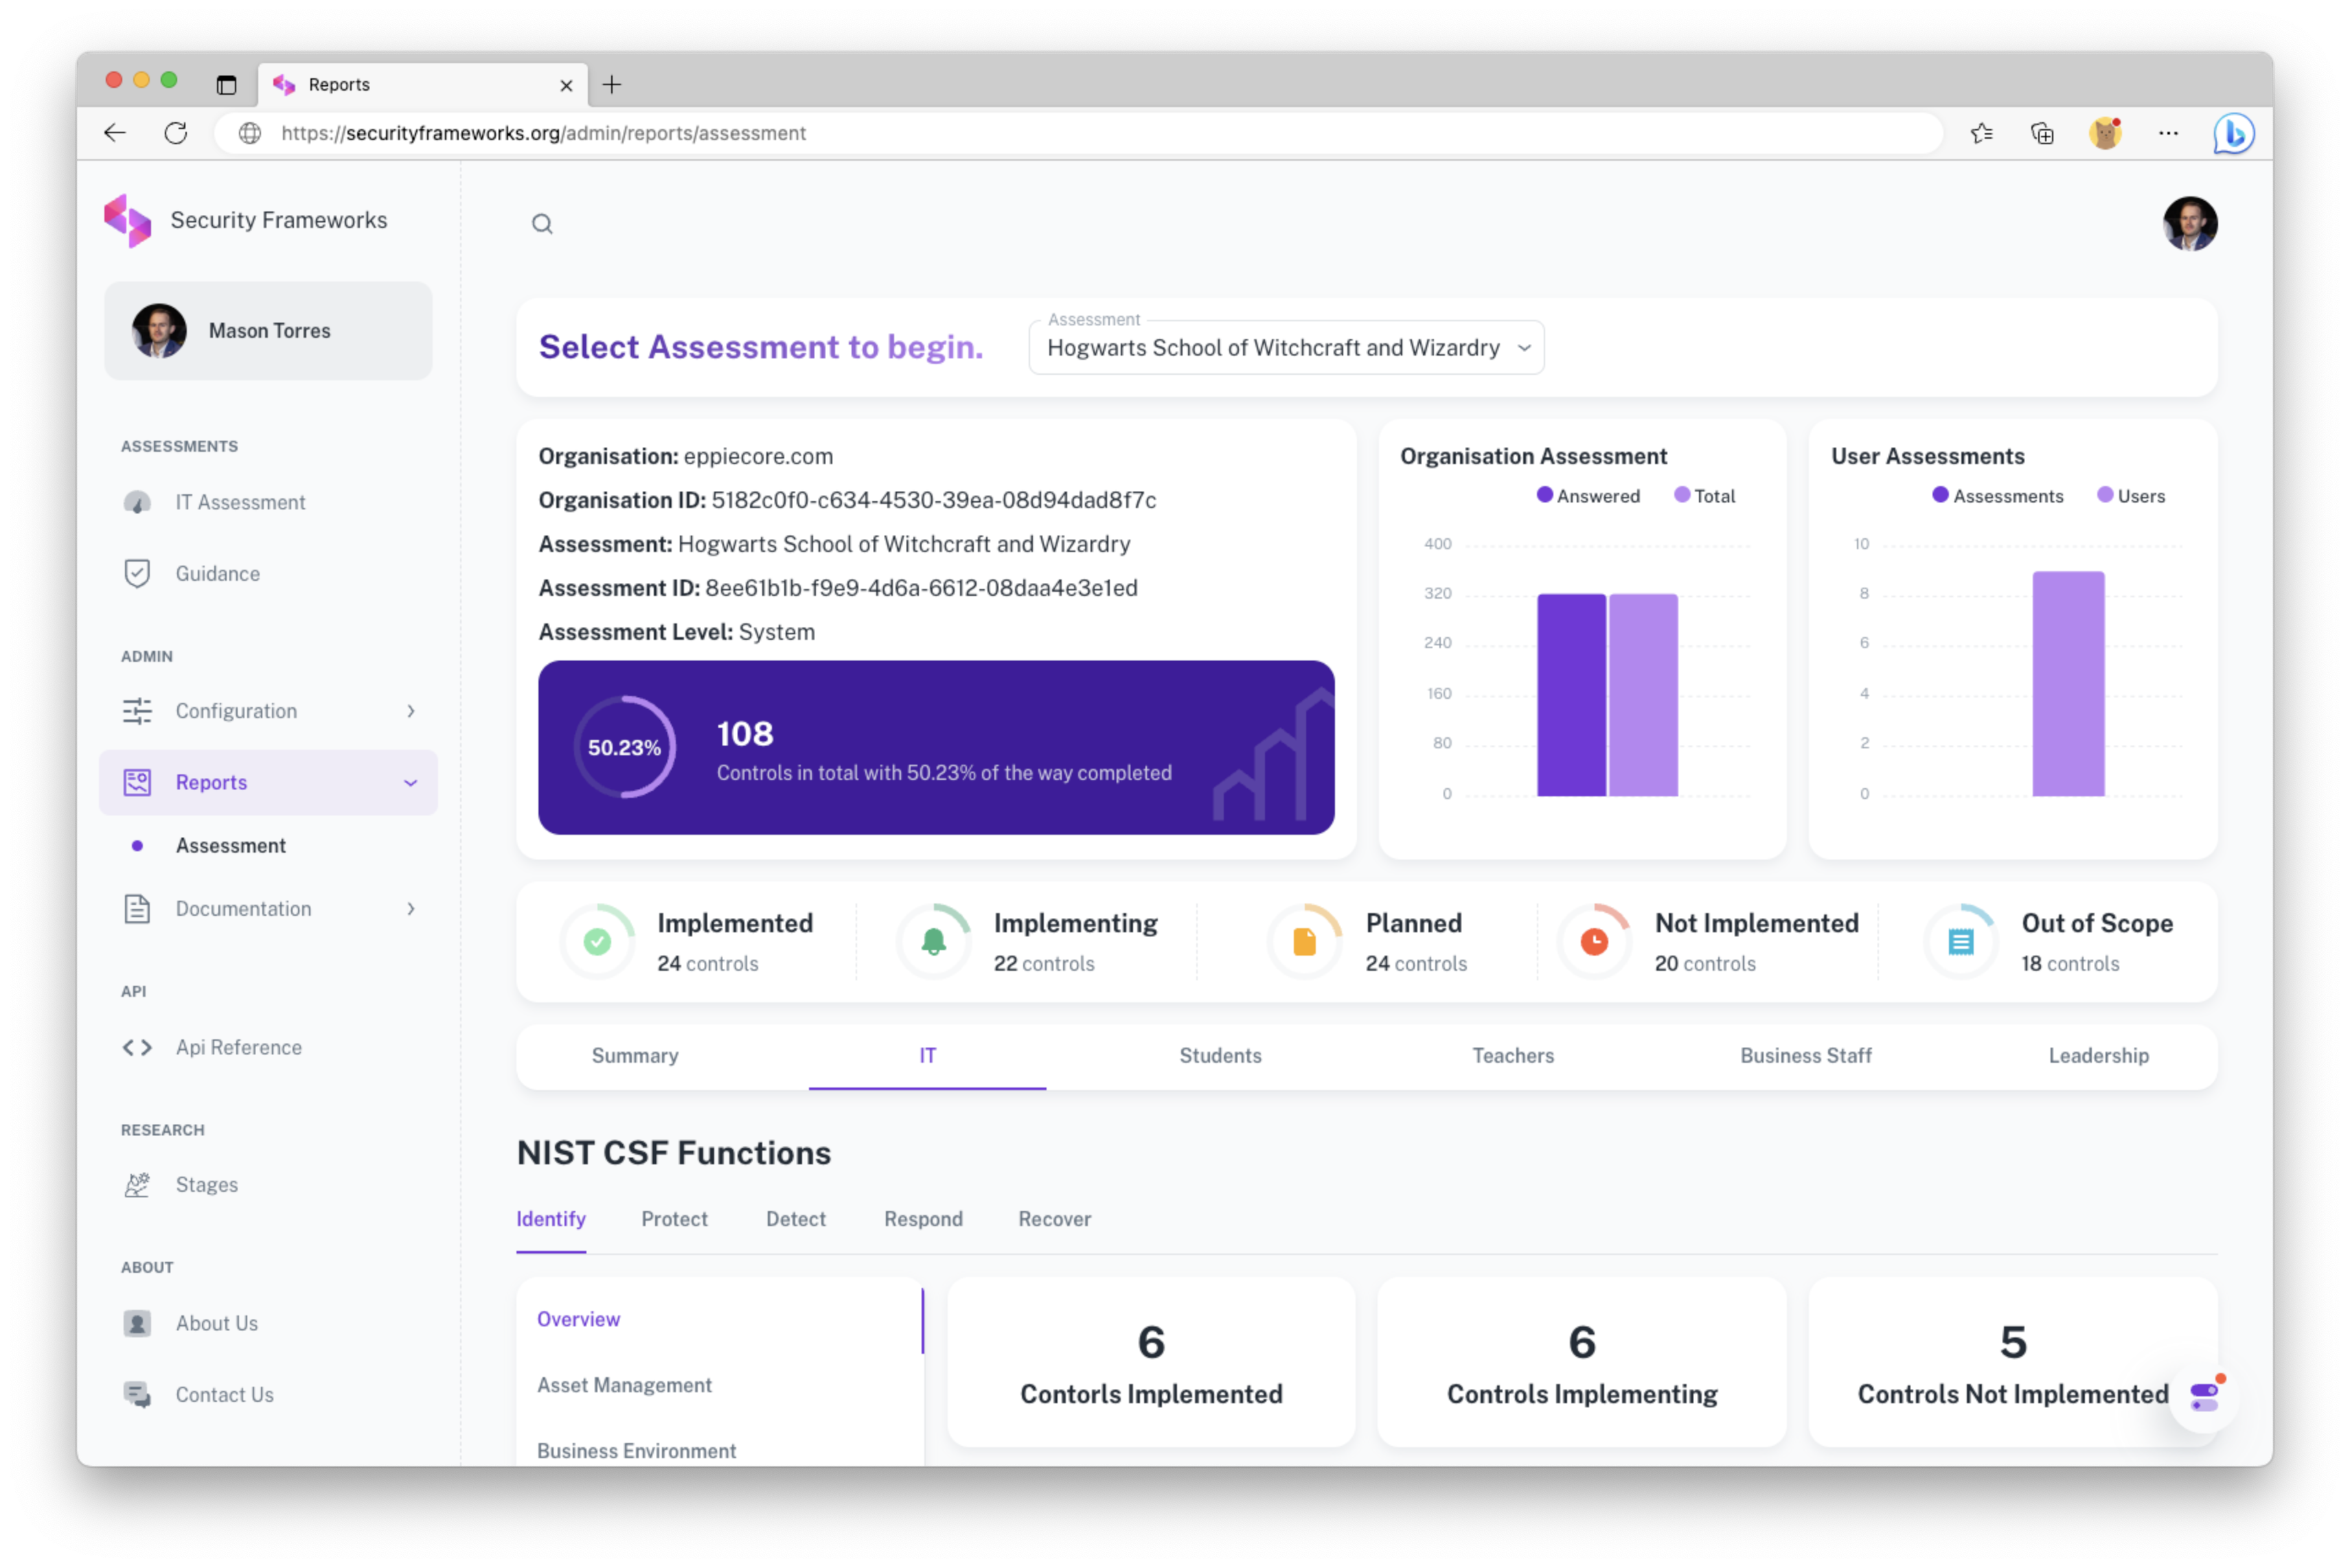Click the Mason Torres profile card
Image resolution: width=2350 pixels, height=1568 pixels.
268,331
